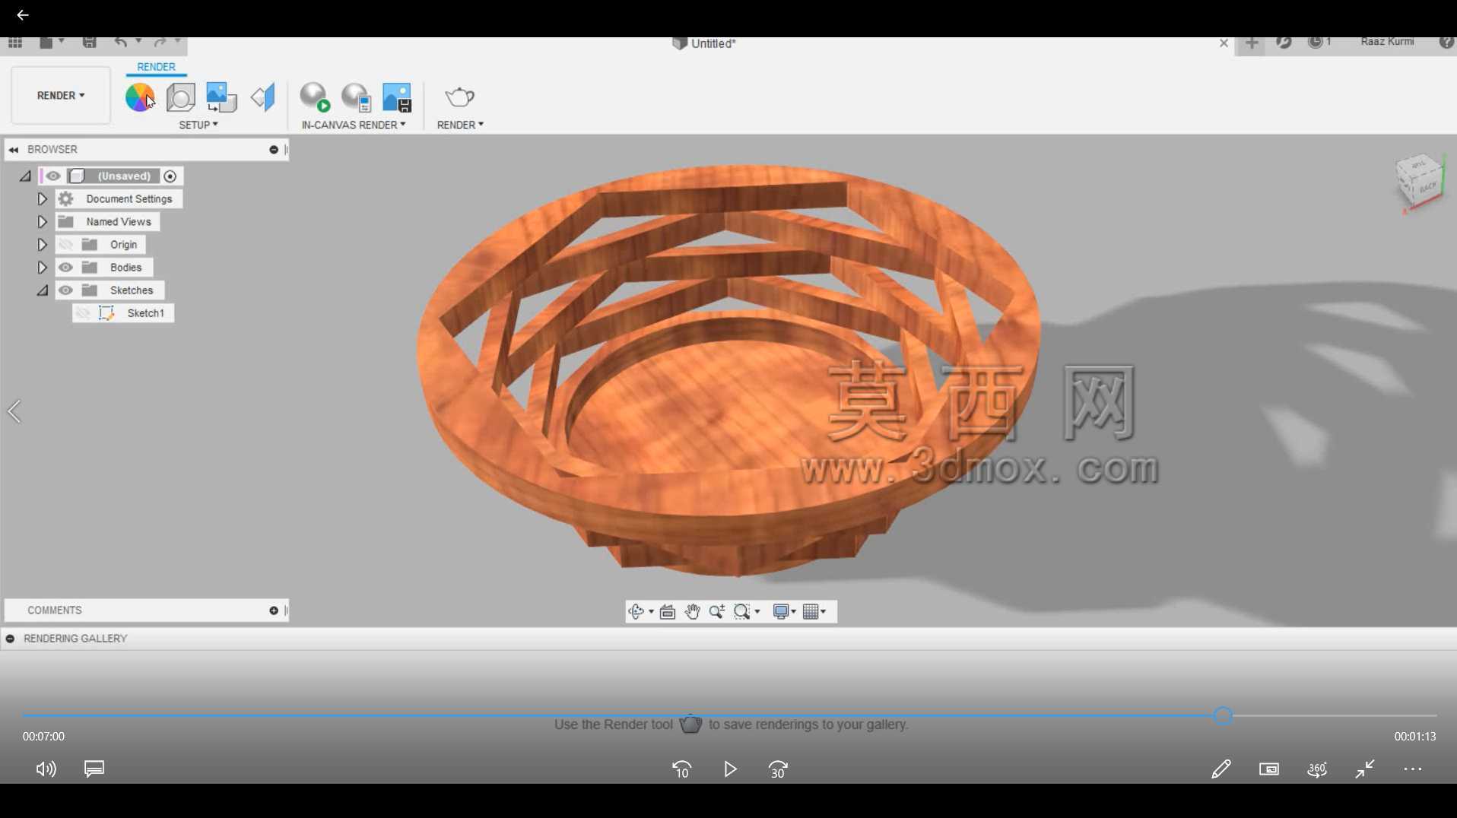Open In-Canvas Render Settings icon
The height and width of the screenshot is (818, 1457).
[356, 97]
